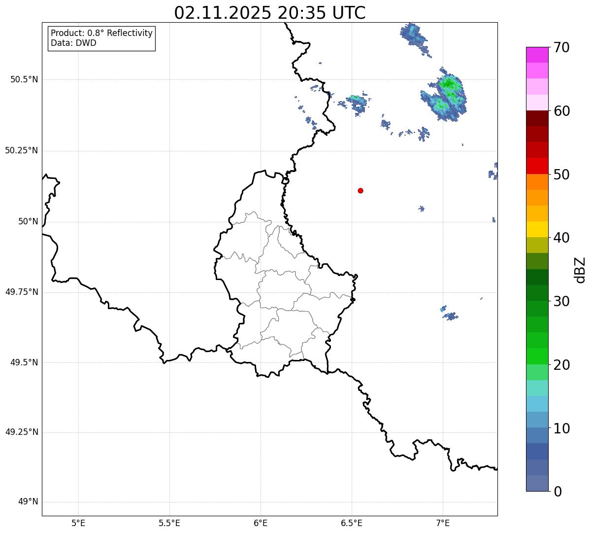This screenshot has height=533, width=592.
Task: Click the 49°N latitude label
Action: [28, 502]
